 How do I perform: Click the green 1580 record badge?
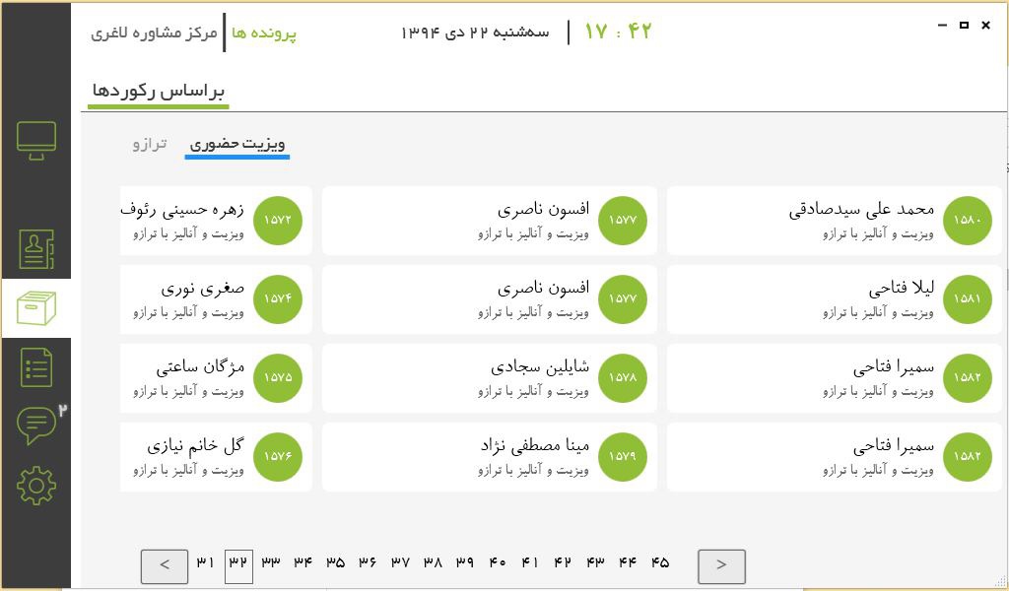[x=967, y=221]
